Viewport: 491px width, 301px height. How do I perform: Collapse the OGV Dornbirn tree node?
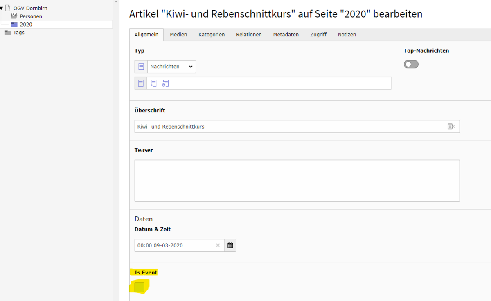tap(2, 8)
